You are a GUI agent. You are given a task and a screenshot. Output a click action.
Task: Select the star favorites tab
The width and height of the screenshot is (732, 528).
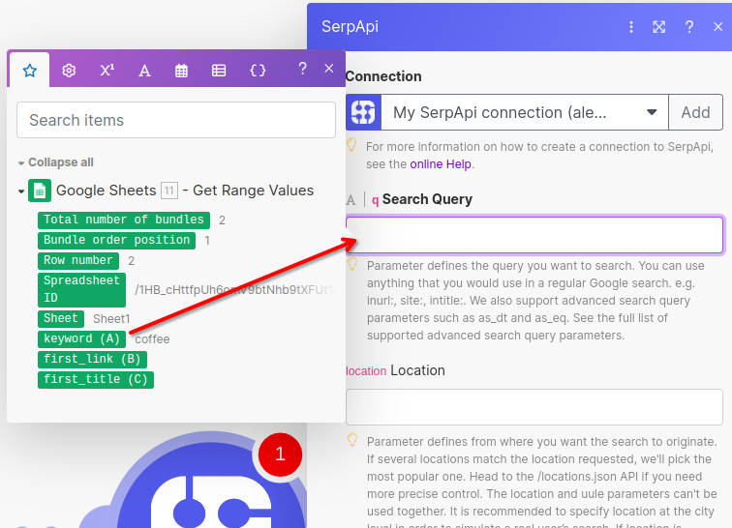coord(30,71)
